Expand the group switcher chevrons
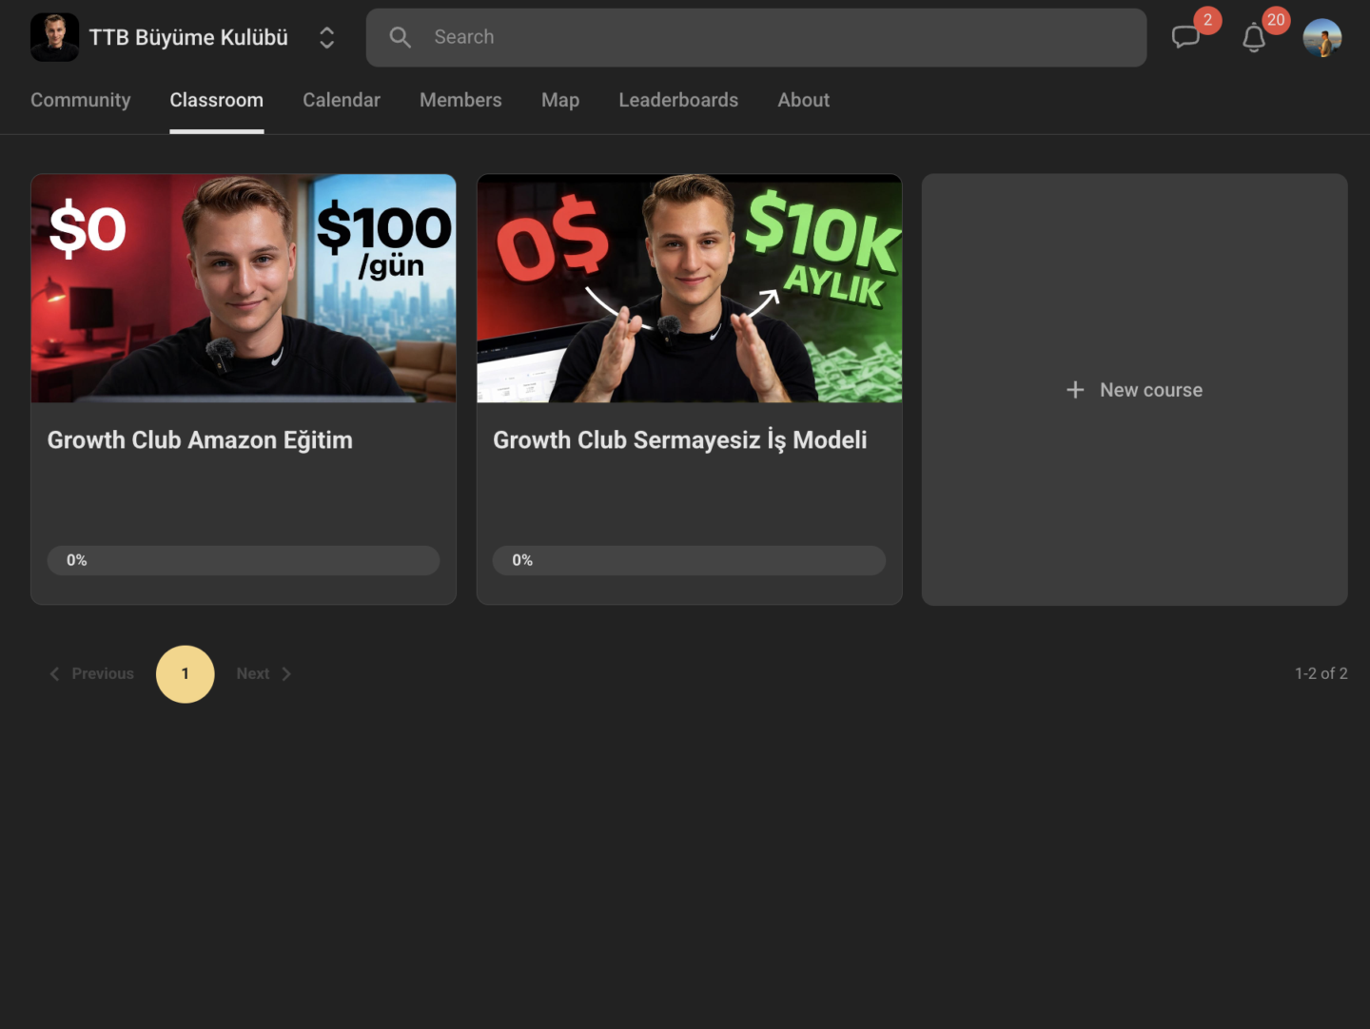 [326, 37]
